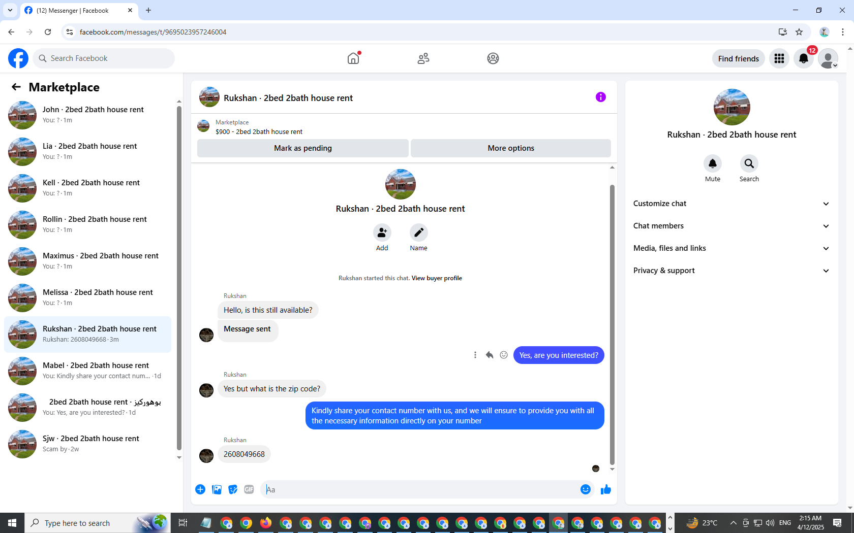854x533 pixels.
Task: Go to the Home feed icon
Action: (353, 58)
